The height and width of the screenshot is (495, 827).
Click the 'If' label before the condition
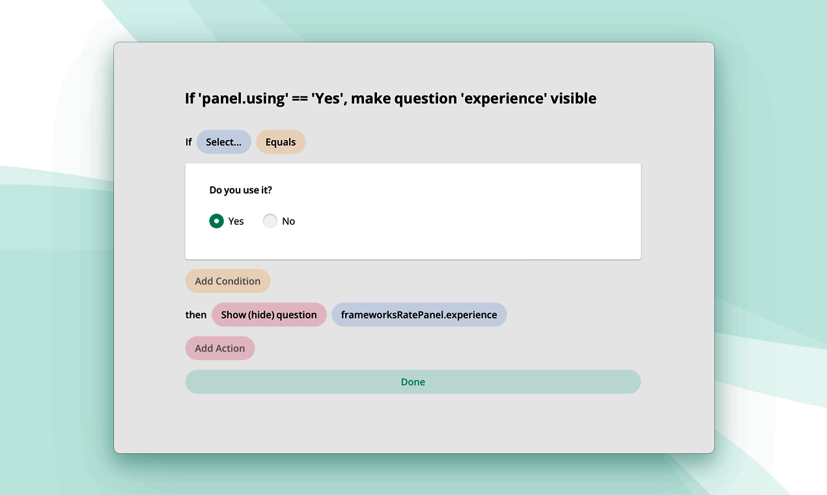[188, 141]
